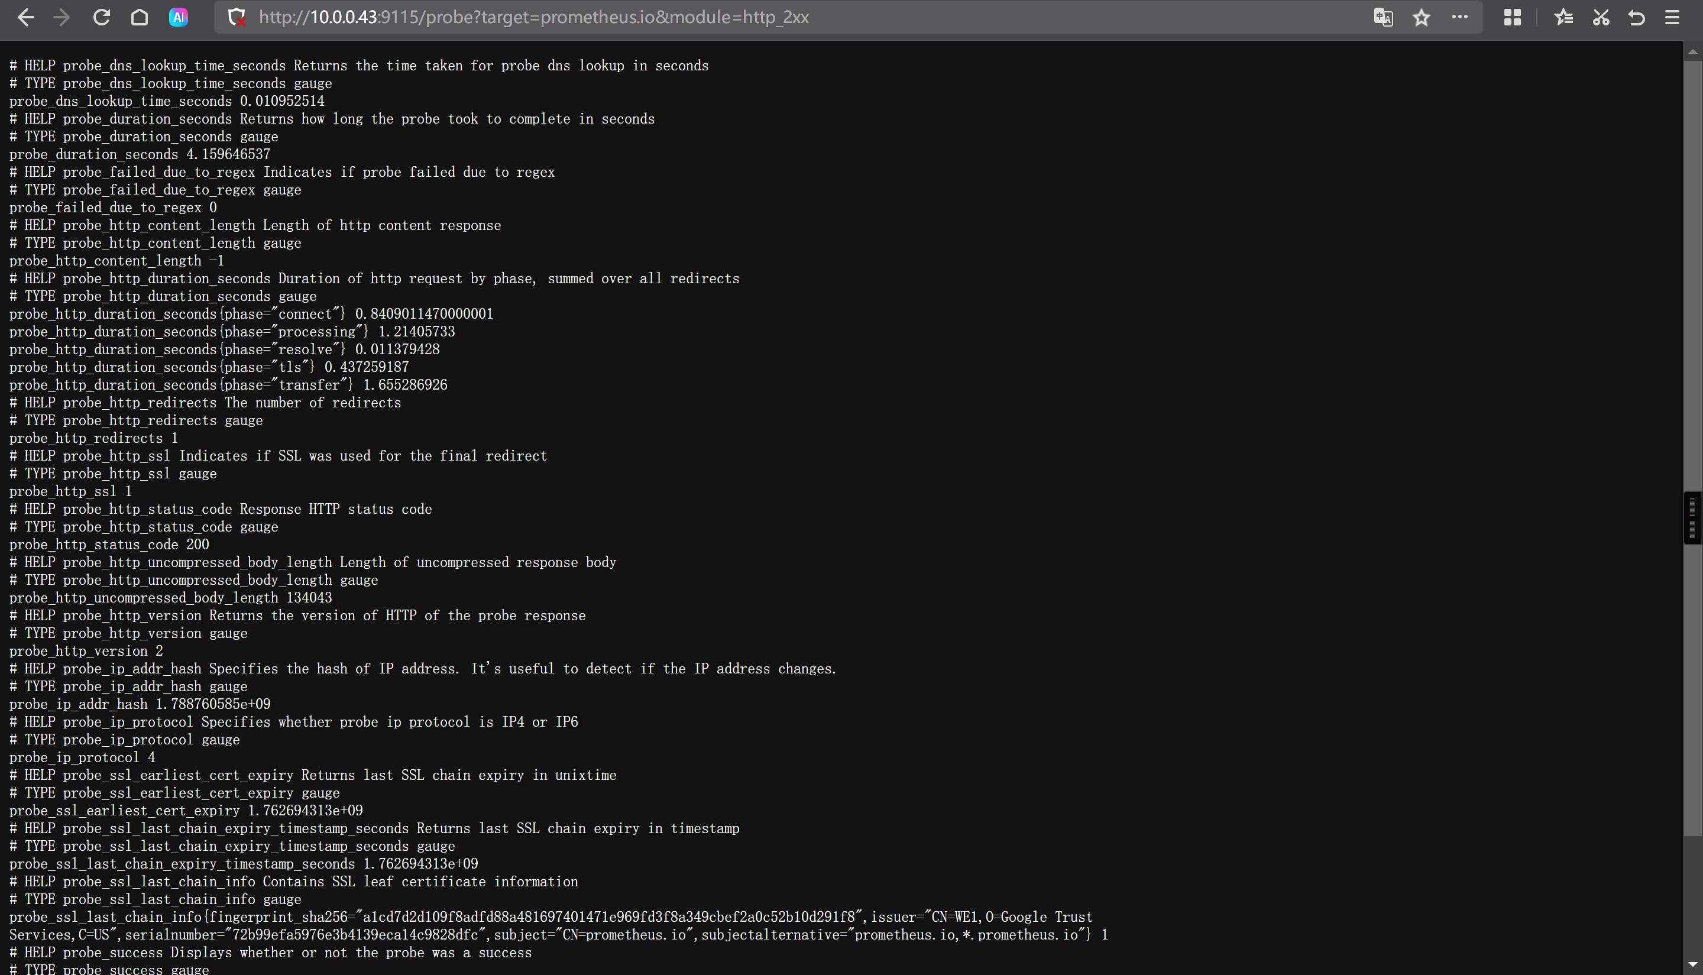Click the phase="resolve" duration line

coord(224,349)
